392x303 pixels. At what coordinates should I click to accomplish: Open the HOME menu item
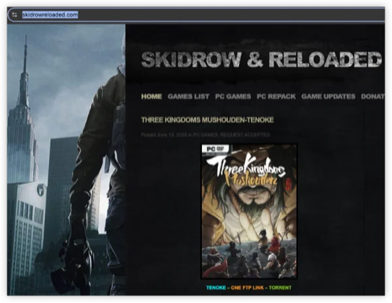[x=152, y=97]
